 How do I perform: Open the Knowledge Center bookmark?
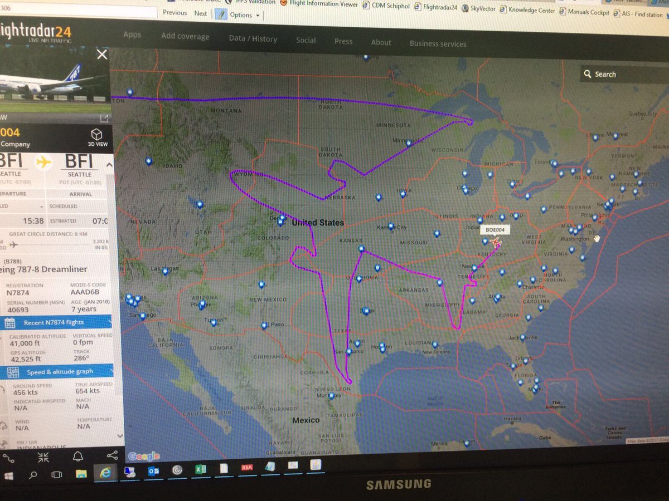[527, 9]
